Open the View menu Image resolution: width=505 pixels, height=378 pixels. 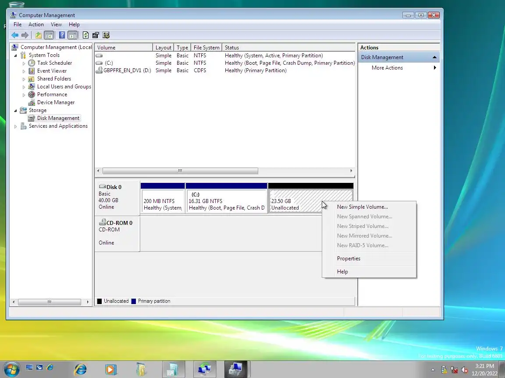[x=56, y=24]
